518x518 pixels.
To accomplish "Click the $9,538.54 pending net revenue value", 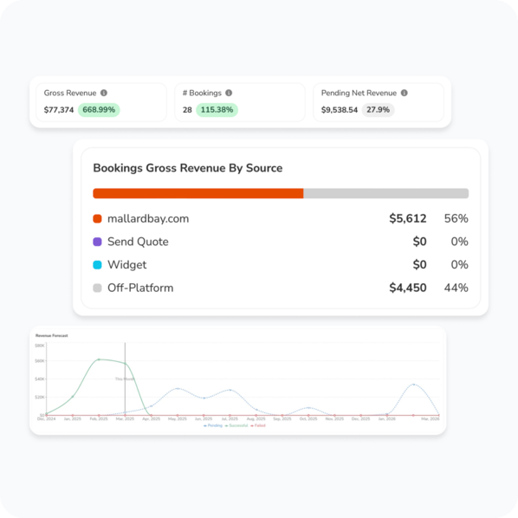I will 340,110.
